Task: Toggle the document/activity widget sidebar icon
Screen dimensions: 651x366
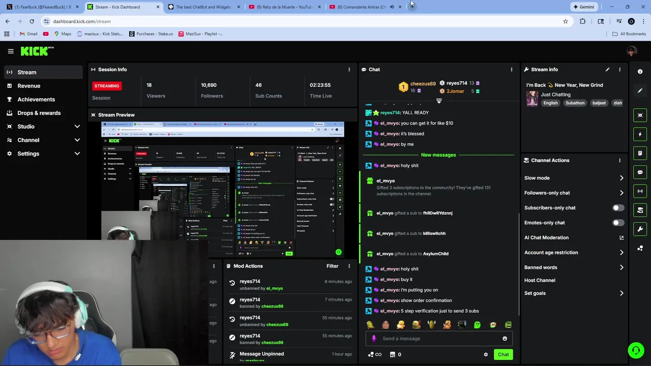Action: [640, 153]
